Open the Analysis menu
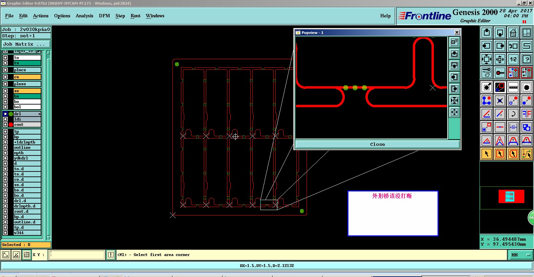The width and height of the screenshot is (534, 277). pos(84,16)
